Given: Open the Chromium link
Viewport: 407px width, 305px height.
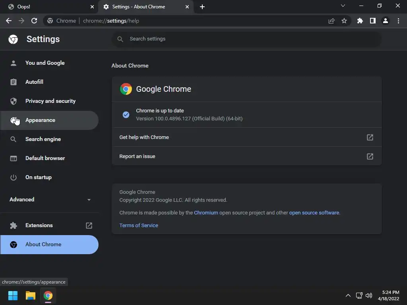Looking at the screenshot, I should [206, 213].
